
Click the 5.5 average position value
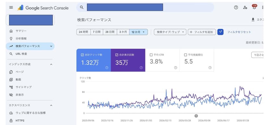(x=189, y=62)
